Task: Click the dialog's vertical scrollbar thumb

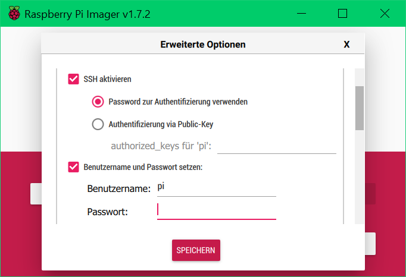Action: pyautogui.click(x=359, y=108)
